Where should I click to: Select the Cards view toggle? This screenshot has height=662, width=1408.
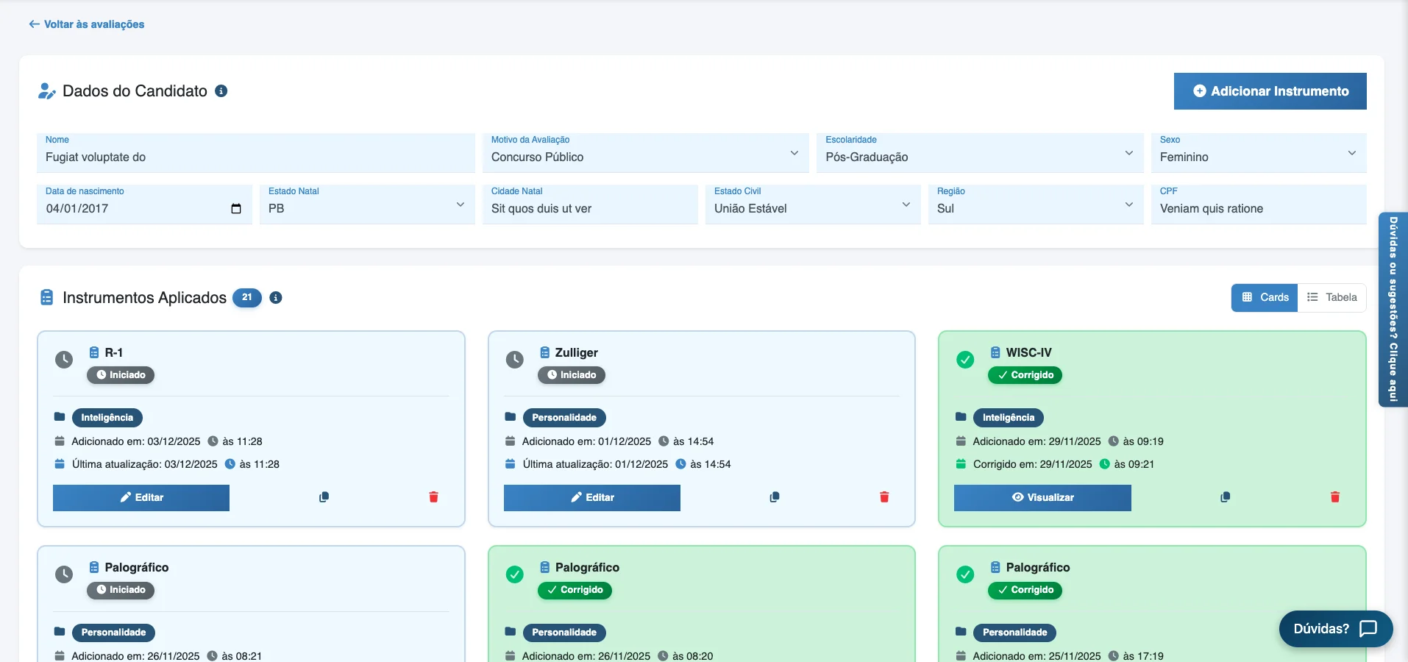1265,298
